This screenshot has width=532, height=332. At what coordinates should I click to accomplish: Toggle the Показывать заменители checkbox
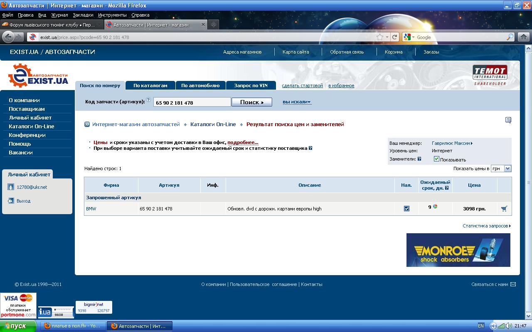(x=436, y=159)
